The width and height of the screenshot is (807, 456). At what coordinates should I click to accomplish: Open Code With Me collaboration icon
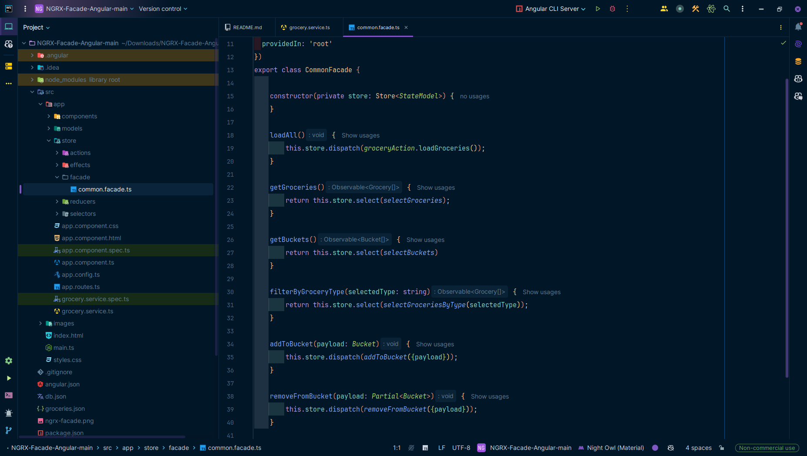click(664, 9)
